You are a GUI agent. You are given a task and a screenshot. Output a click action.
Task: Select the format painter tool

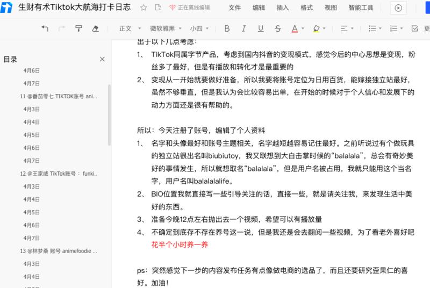(x=79, y=28)
